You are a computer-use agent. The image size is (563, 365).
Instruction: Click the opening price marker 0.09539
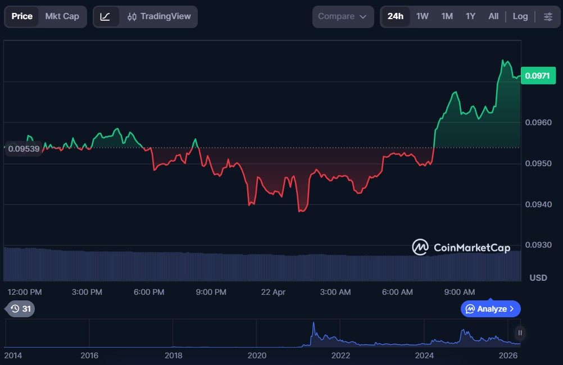(24, 149)
